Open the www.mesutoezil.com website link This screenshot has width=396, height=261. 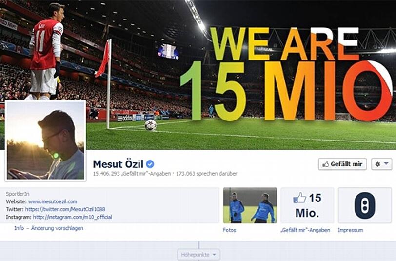(x=53, y=201)
